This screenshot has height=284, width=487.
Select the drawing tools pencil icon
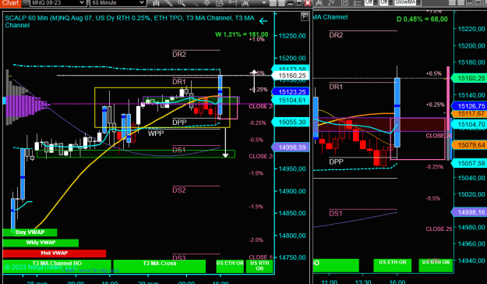point(168,3)
